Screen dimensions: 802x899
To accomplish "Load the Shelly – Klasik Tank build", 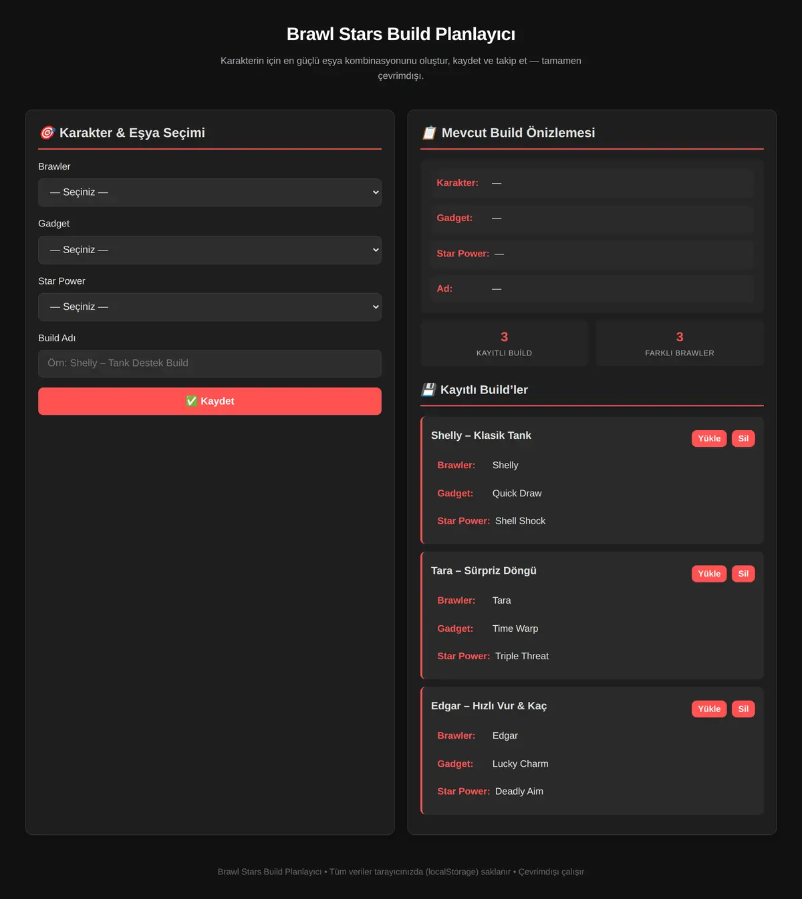I will (709, 439).
